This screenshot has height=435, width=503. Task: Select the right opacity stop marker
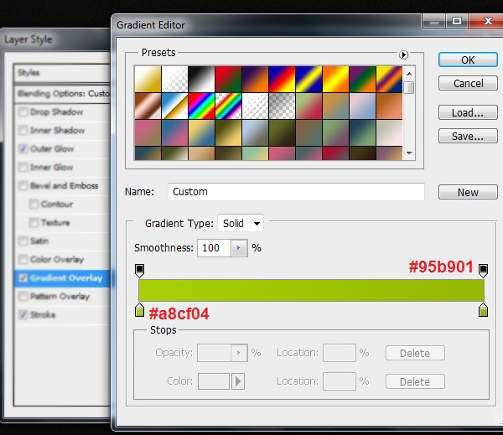(x=483, y=270)
